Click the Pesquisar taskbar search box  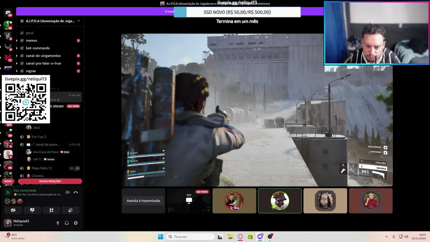(190, 237)
